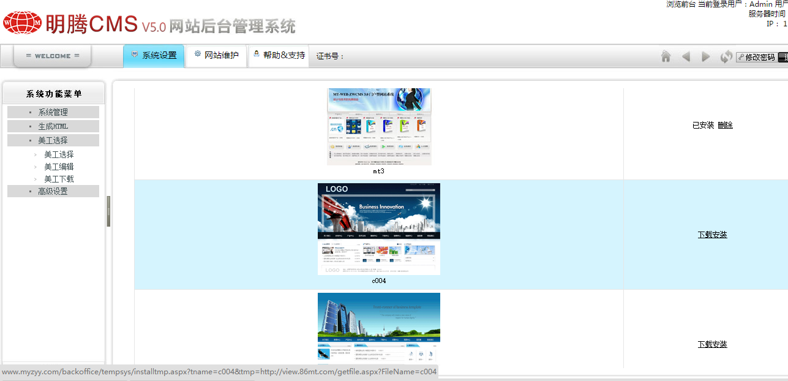This screenshot has width=788, height=381.
Task: Select the 美工编辑 submenu item
Action: [x=59, y=167]
